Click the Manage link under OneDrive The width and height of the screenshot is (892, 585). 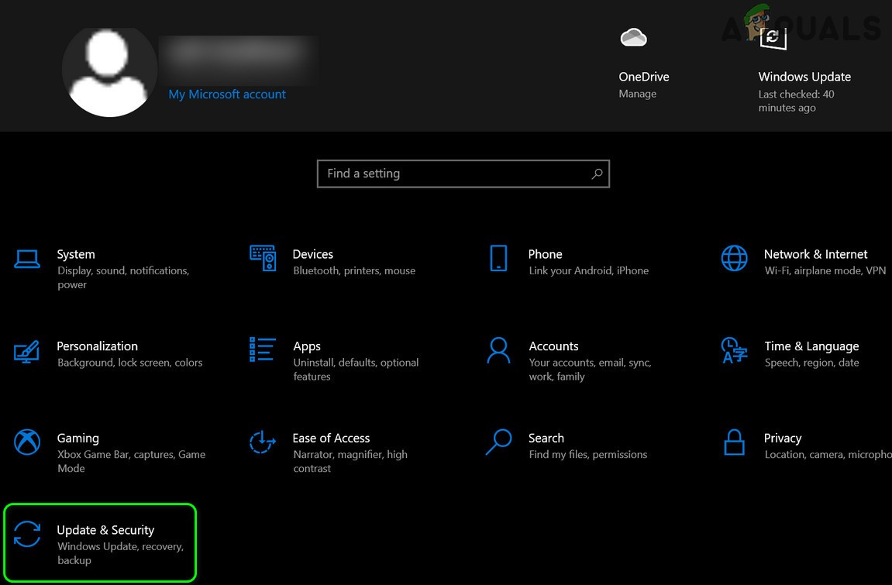[637, 93]
